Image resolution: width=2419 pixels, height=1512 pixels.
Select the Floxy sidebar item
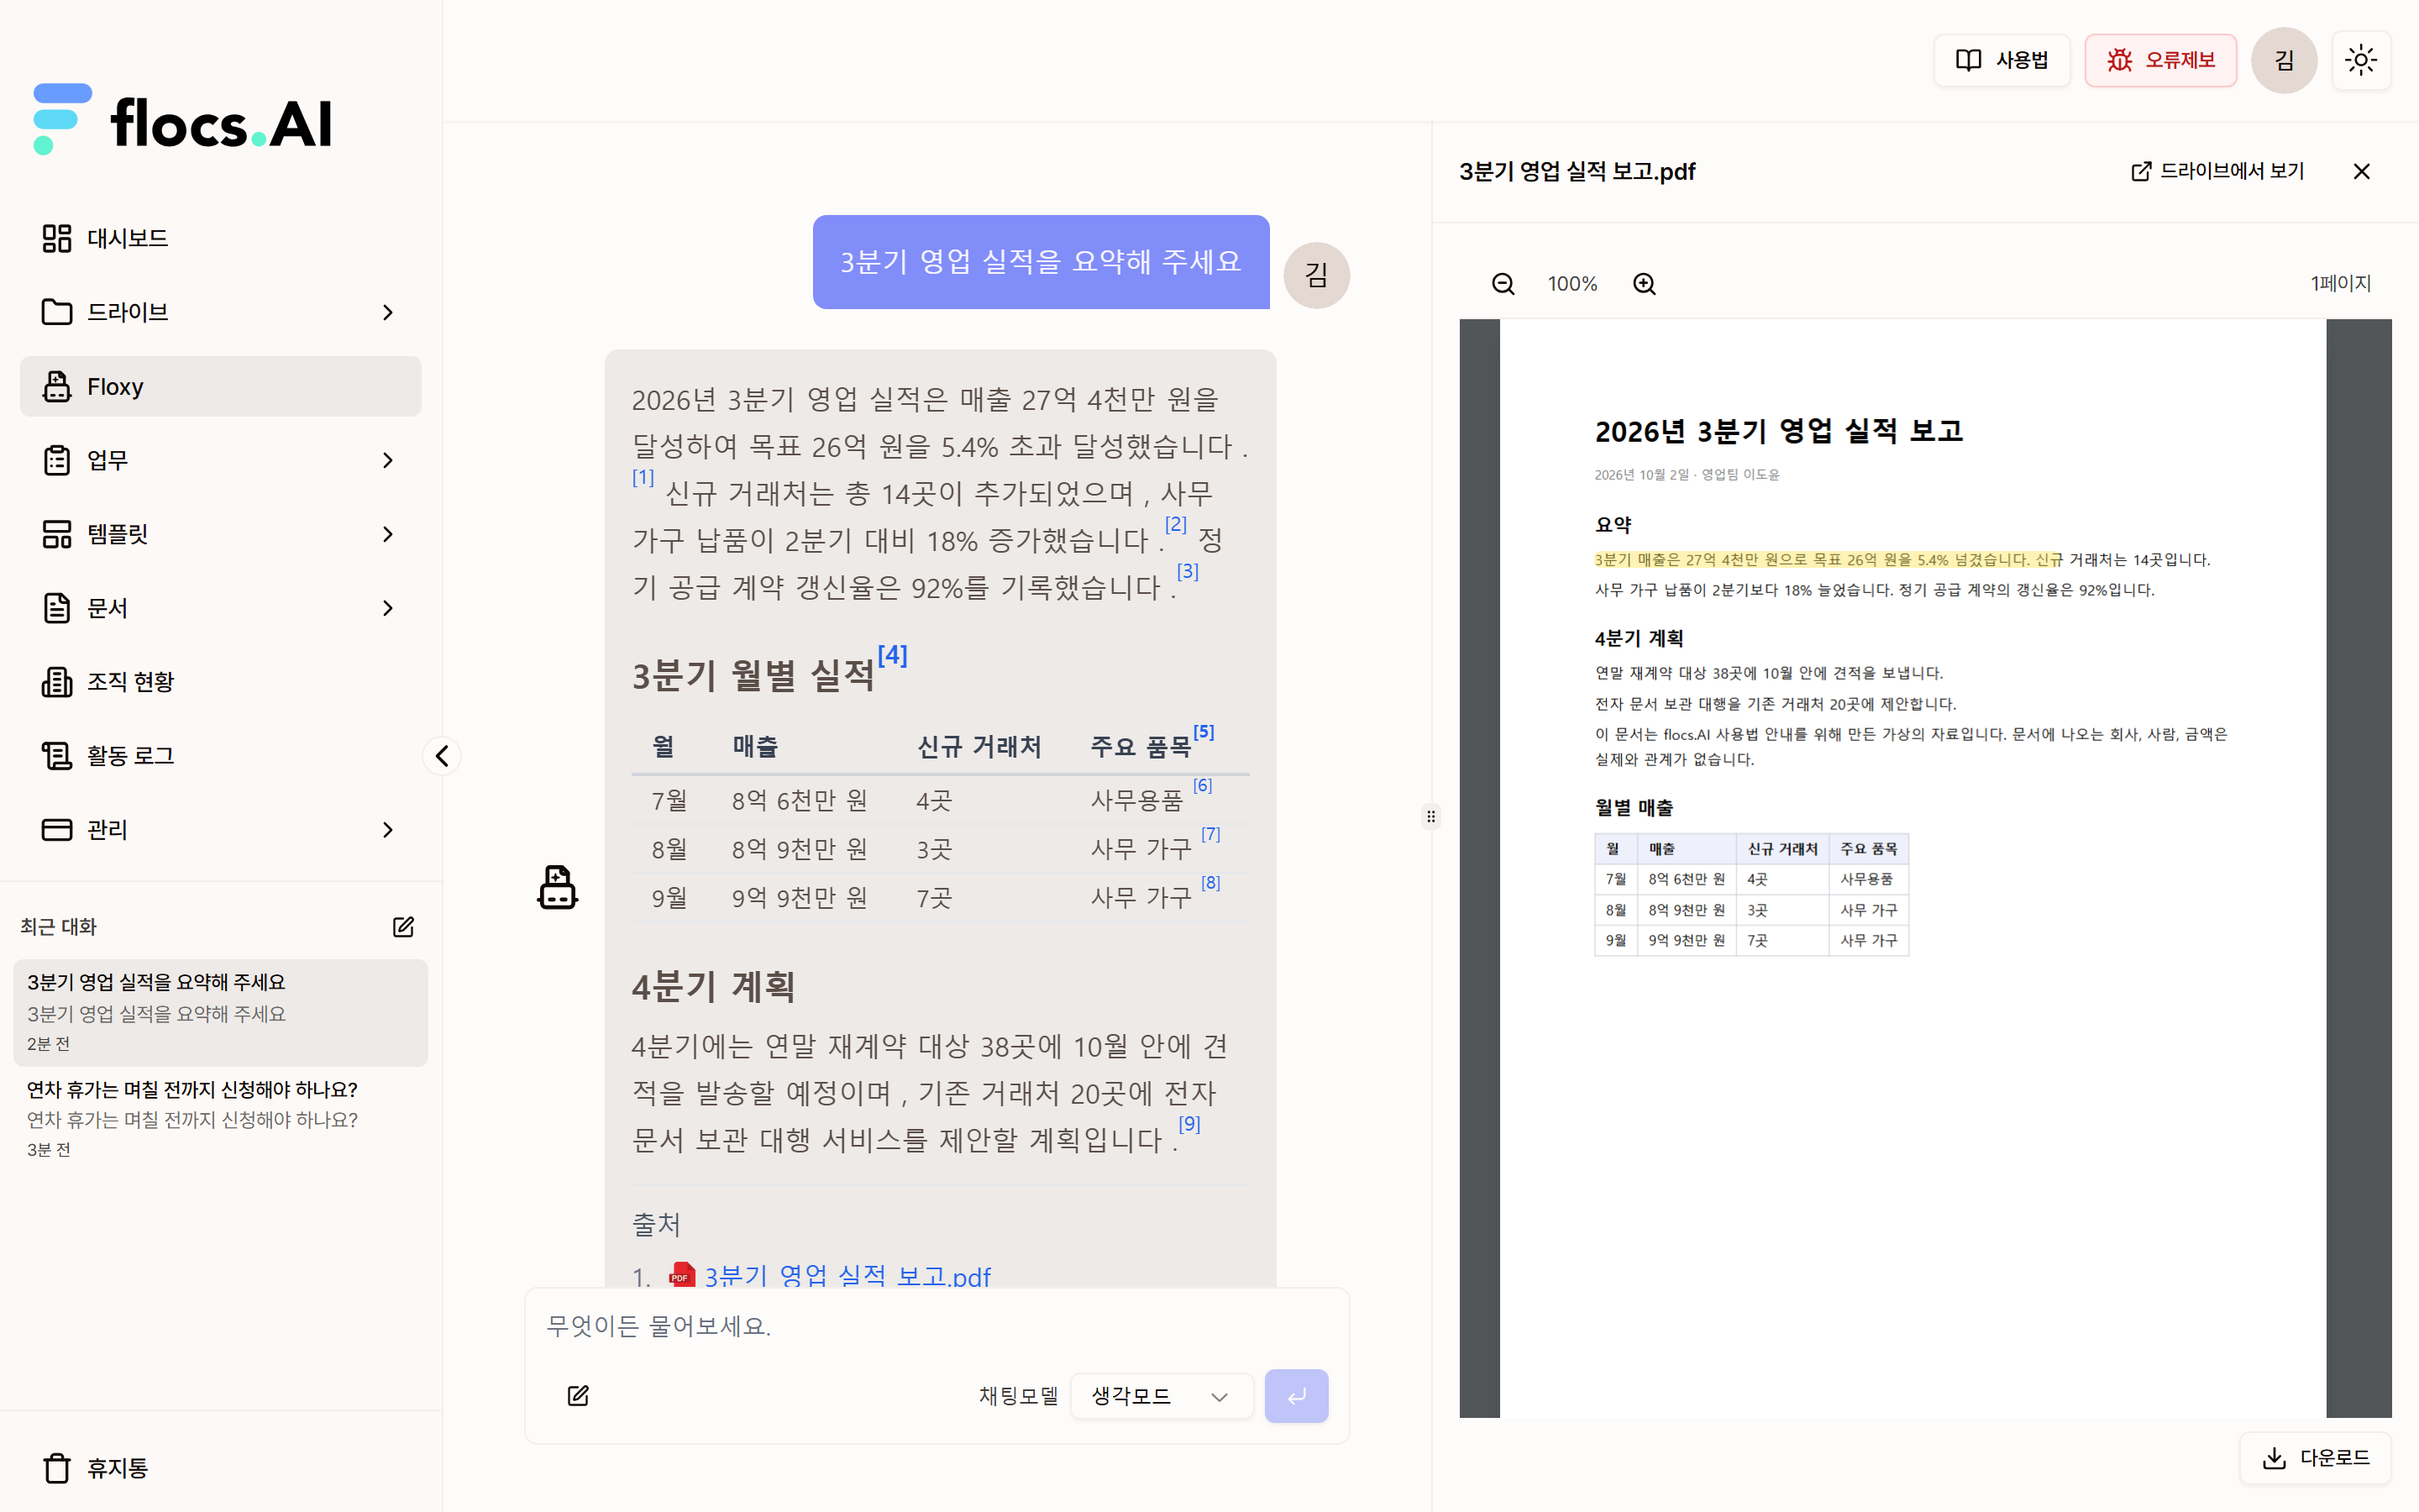[220, 386]
